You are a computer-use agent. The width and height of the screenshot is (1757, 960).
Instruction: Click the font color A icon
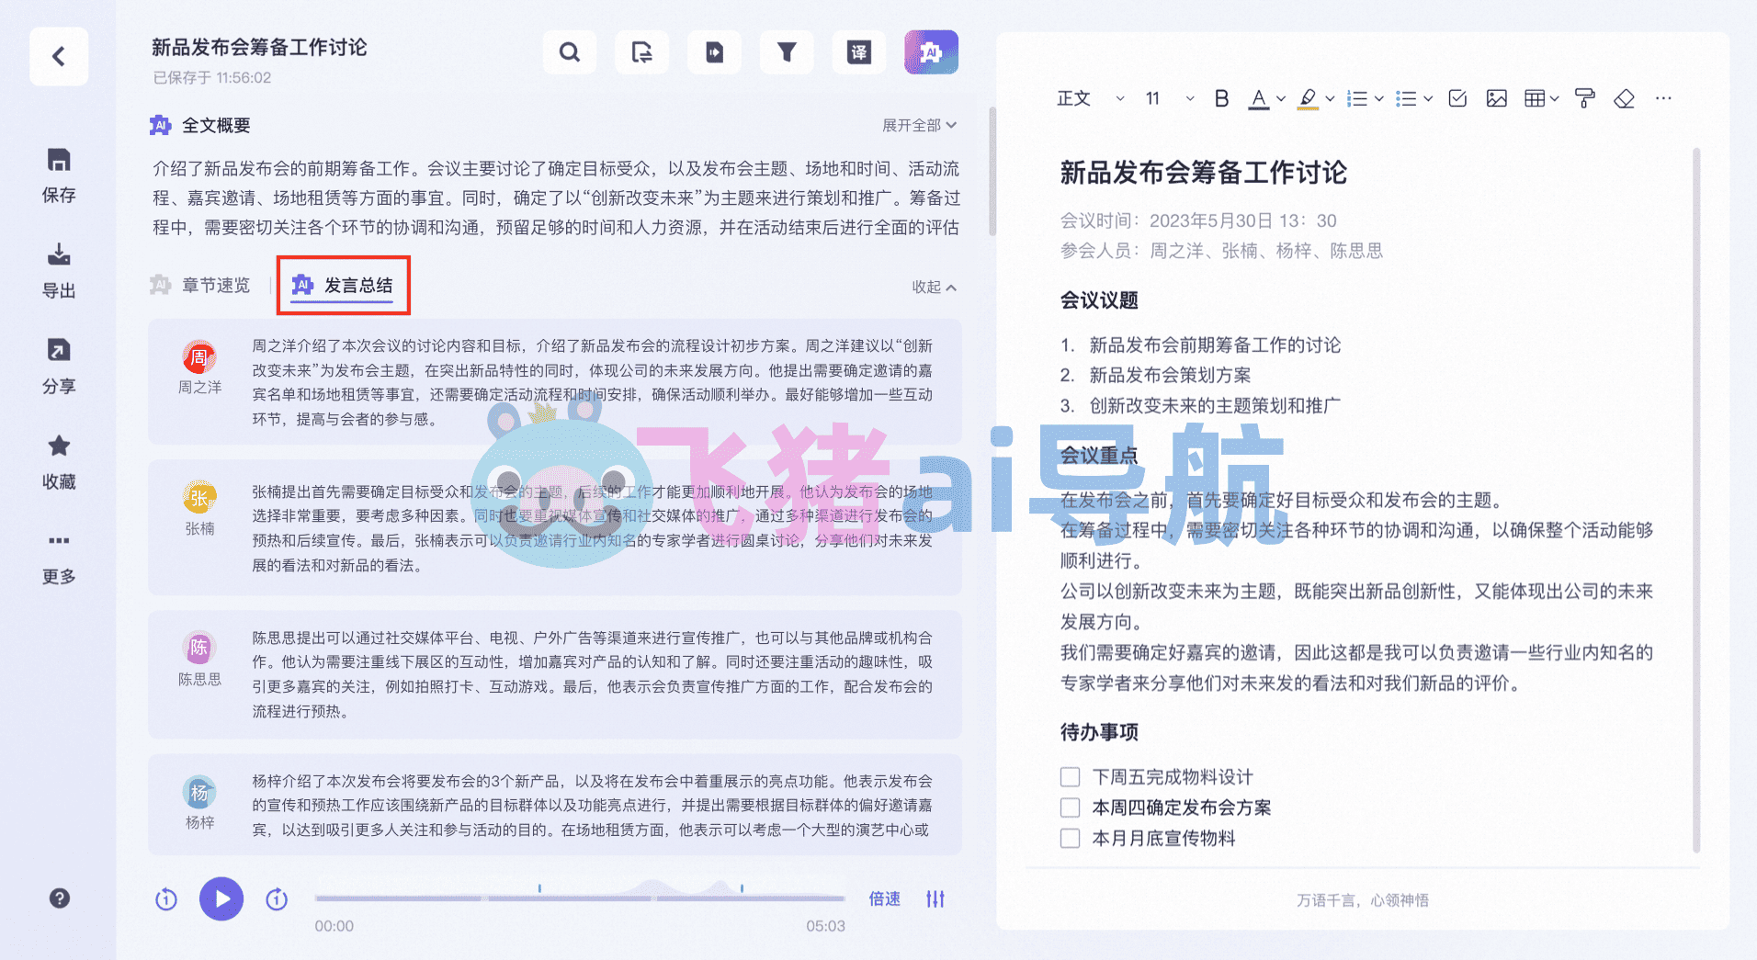point(1259,98)
